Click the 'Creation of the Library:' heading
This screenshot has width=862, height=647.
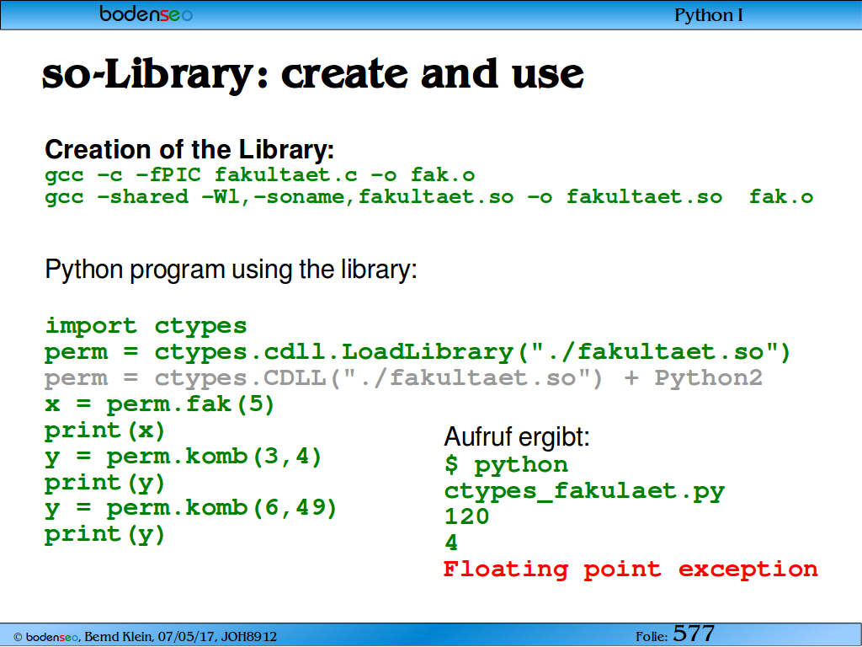(x=189, y=149)
